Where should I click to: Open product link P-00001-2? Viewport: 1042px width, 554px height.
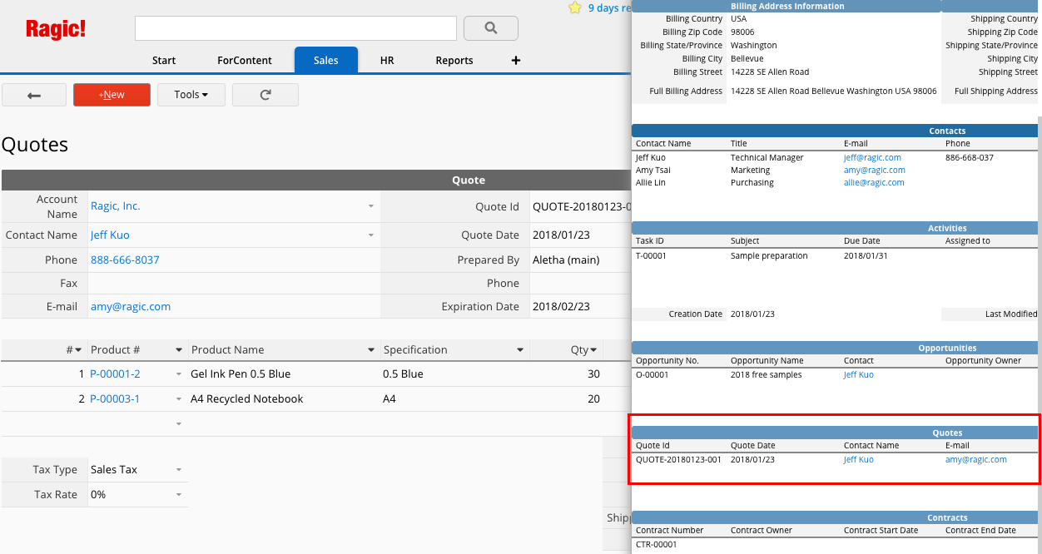pos(115,374)
